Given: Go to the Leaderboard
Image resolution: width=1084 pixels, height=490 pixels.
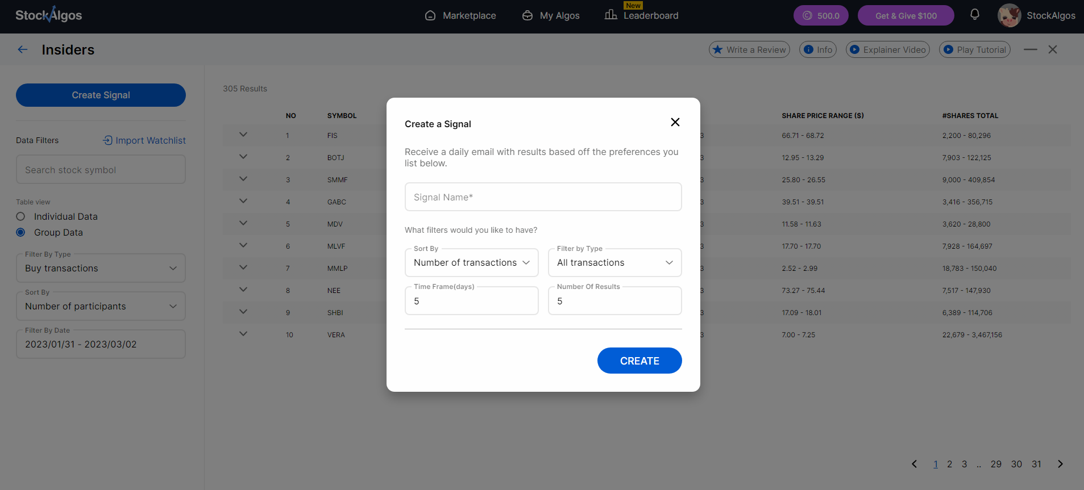Looking at the screenshot, I should (642, 15).
